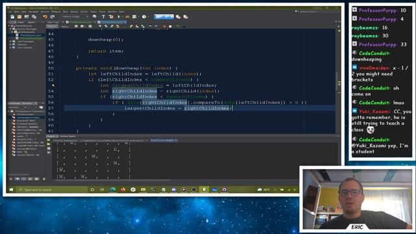Click the Task View taskbar icon
The image size is (416, 234).
tap(103, 190)
